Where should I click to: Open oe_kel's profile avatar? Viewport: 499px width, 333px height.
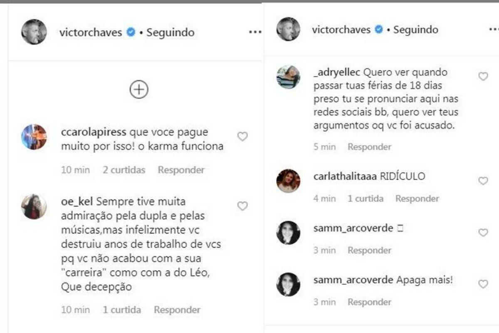[x=34, y=206]
